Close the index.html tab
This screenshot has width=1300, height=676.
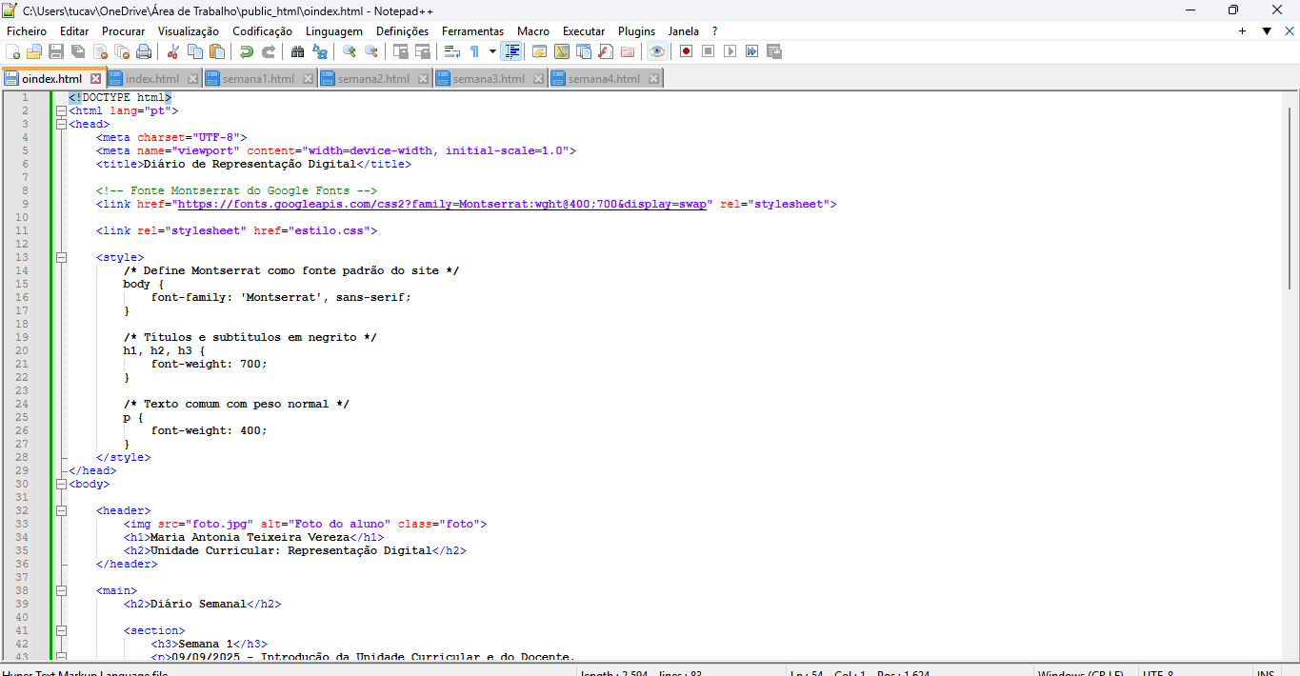193,79
